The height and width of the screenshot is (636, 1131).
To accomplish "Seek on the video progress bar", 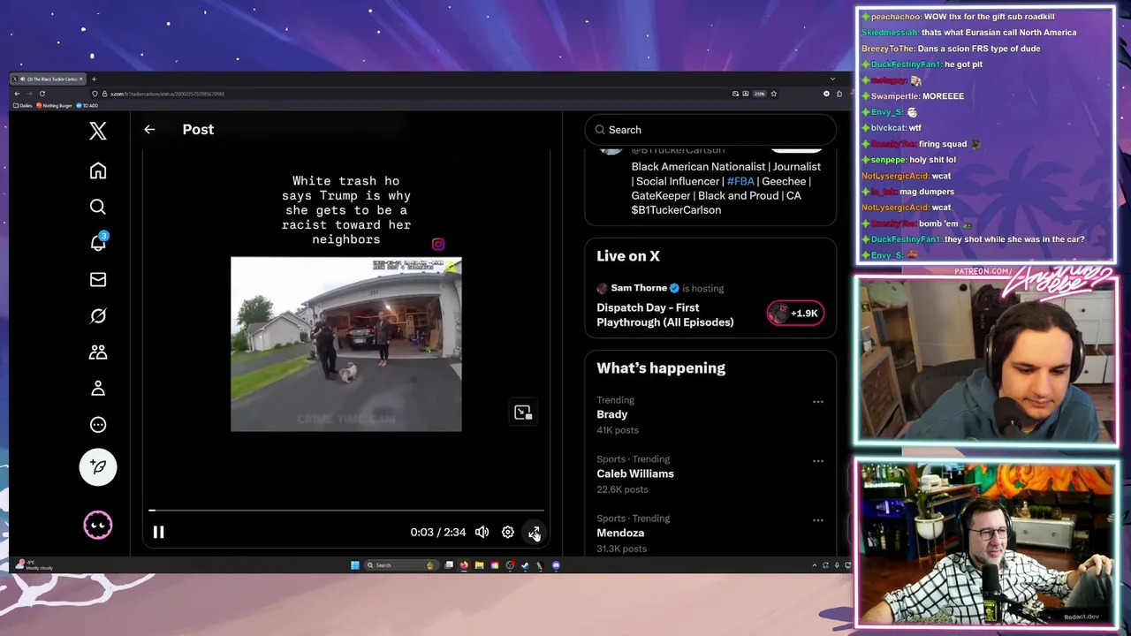I will click(346, 511).
